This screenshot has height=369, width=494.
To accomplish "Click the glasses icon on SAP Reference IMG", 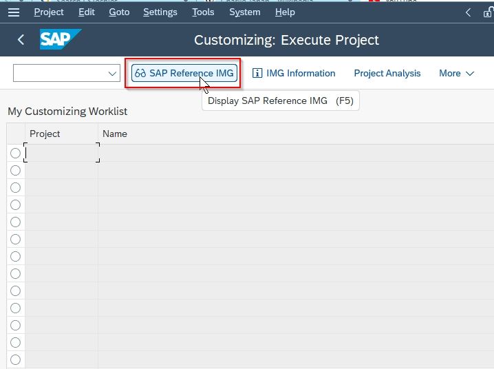I will click(x=140, y=73).
